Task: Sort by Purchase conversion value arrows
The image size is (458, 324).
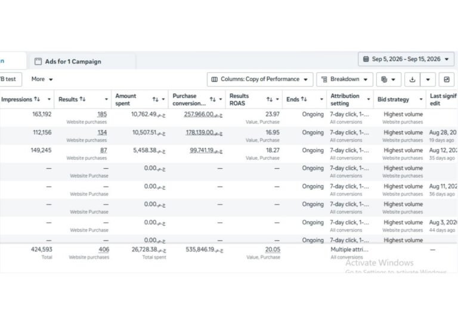Action: (x=213, y=99)
